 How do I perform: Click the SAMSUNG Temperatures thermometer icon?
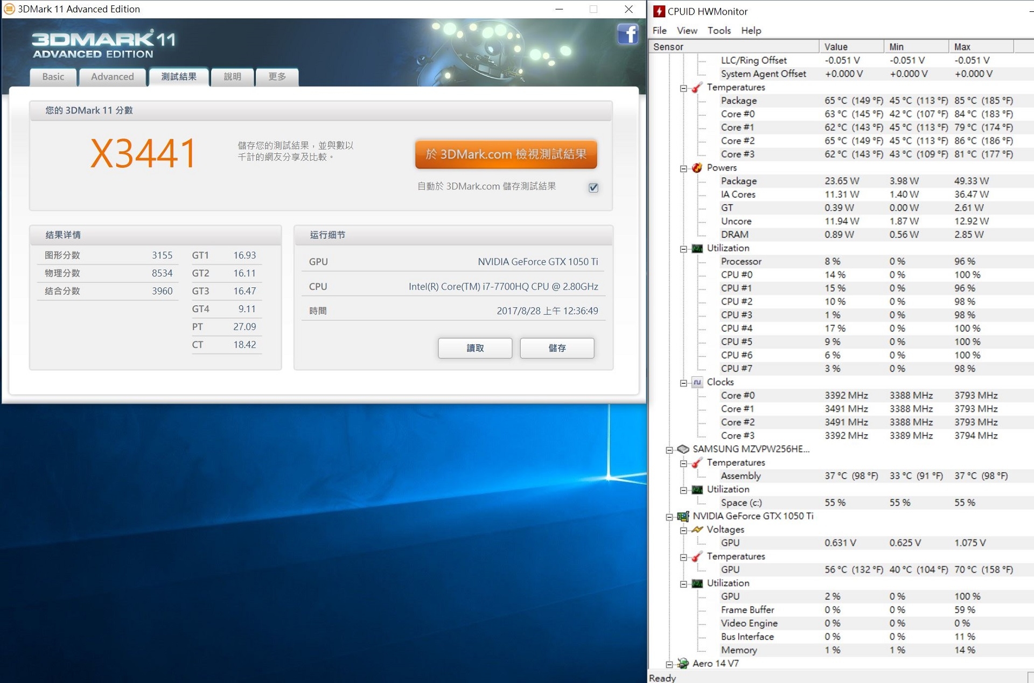click(x=697, y=462)
